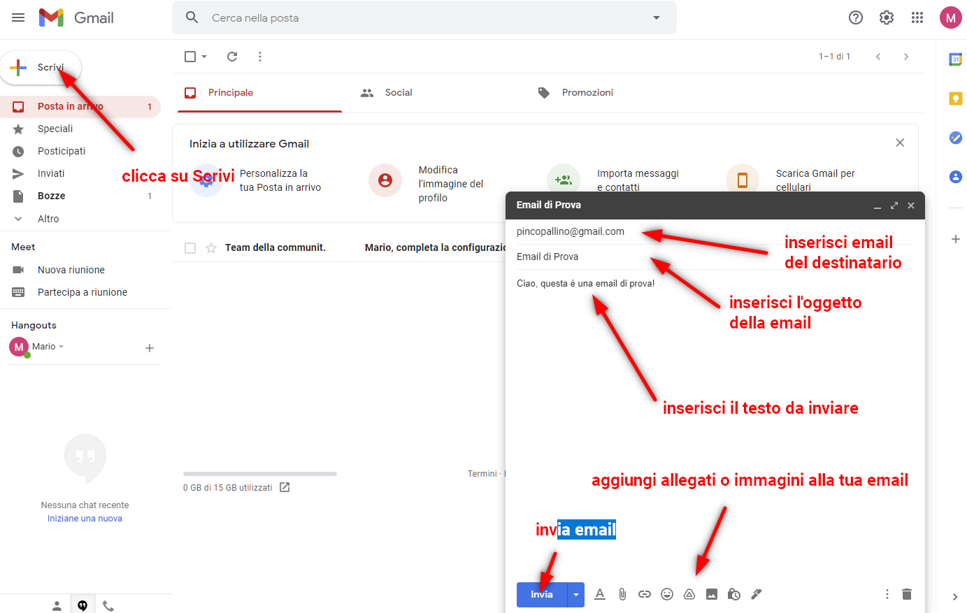This screenshot has height=613, width=967.
Task: Open the Bozze folder
Action: (80, 196)
